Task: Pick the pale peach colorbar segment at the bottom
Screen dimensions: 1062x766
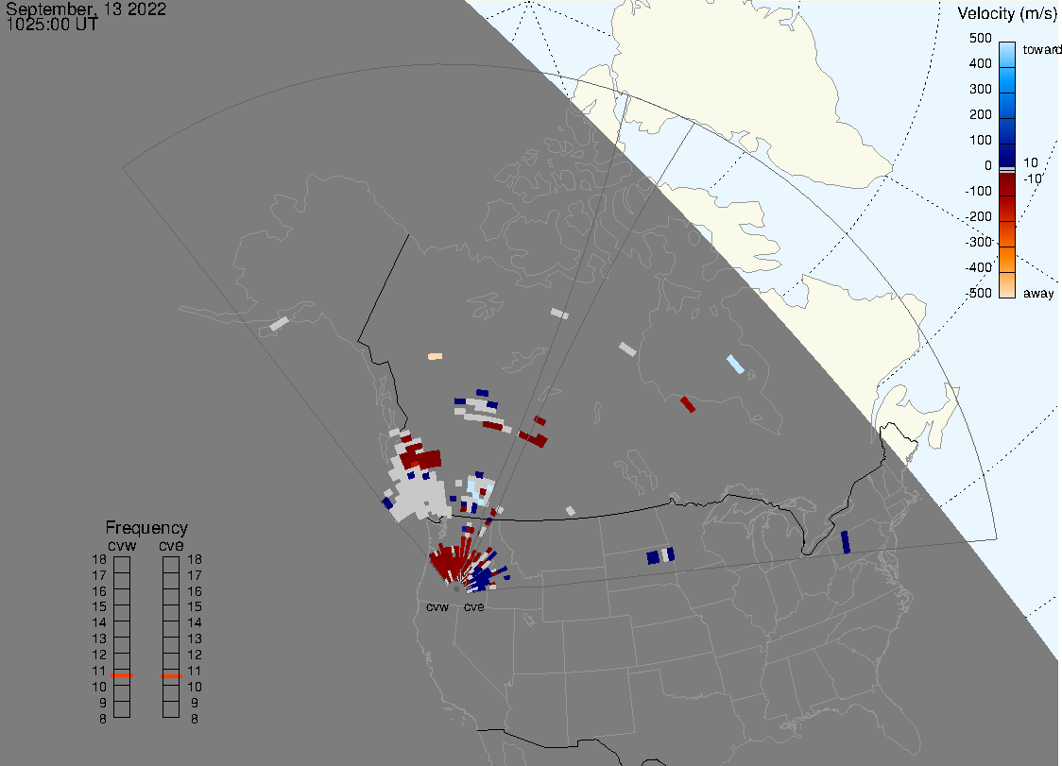Action: [1007, 285]
